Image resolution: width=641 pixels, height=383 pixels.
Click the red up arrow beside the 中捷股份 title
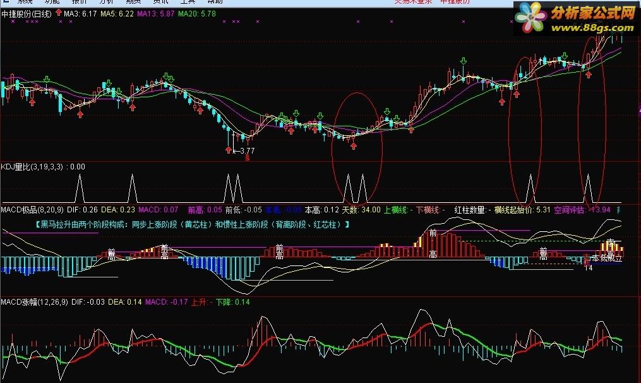(x=59, y=13)
